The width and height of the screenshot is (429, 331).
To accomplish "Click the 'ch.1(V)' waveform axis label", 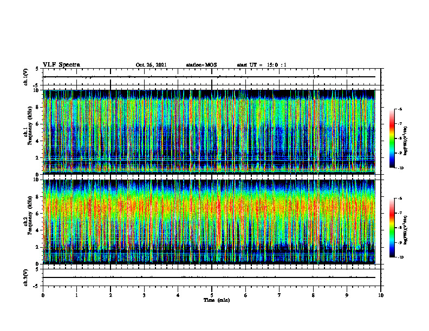I will coord(25,77).
